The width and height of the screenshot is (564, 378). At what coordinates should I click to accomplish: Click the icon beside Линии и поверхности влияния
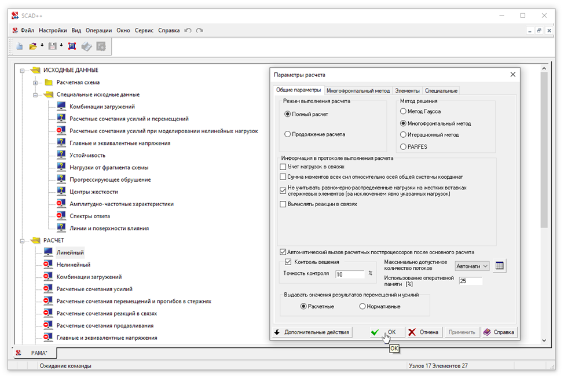[x=61, y=228]
